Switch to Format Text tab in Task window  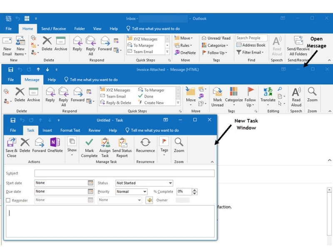70,130
